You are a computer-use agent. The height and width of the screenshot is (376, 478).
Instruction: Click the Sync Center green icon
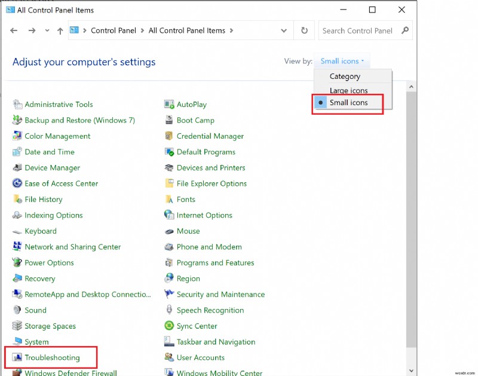click(x=169, y=326)
